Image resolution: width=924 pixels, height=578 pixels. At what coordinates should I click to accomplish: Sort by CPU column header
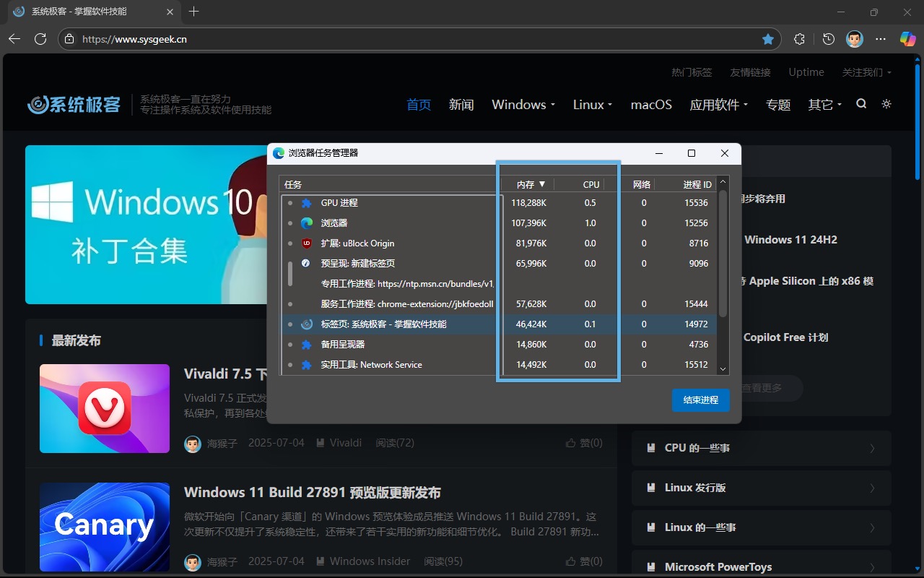point(591,184)
